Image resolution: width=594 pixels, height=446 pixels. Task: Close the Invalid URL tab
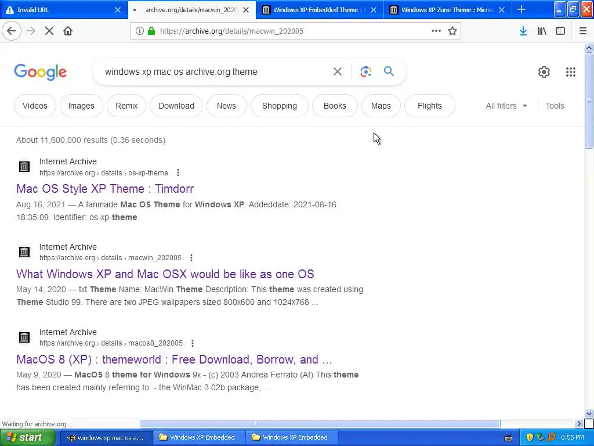tap(118, 10)
